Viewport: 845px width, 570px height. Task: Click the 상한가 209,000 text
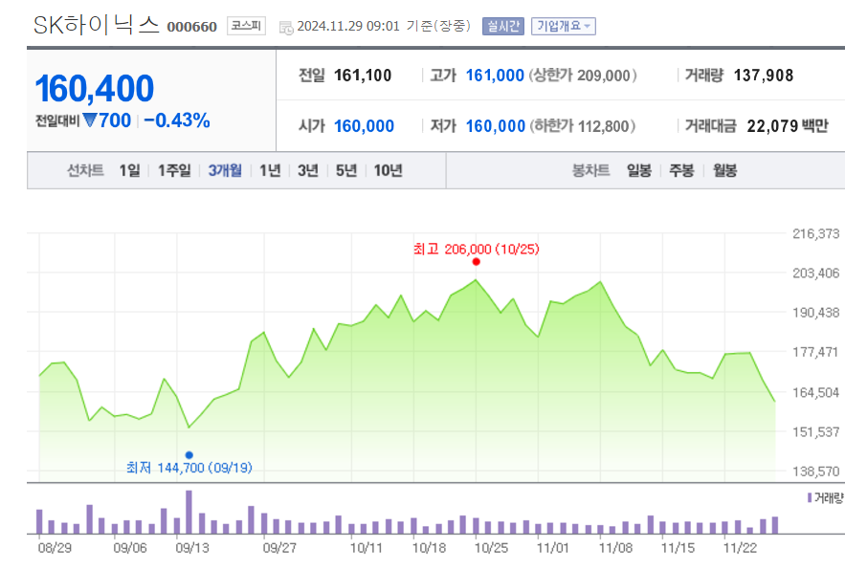tap(583, 76)
